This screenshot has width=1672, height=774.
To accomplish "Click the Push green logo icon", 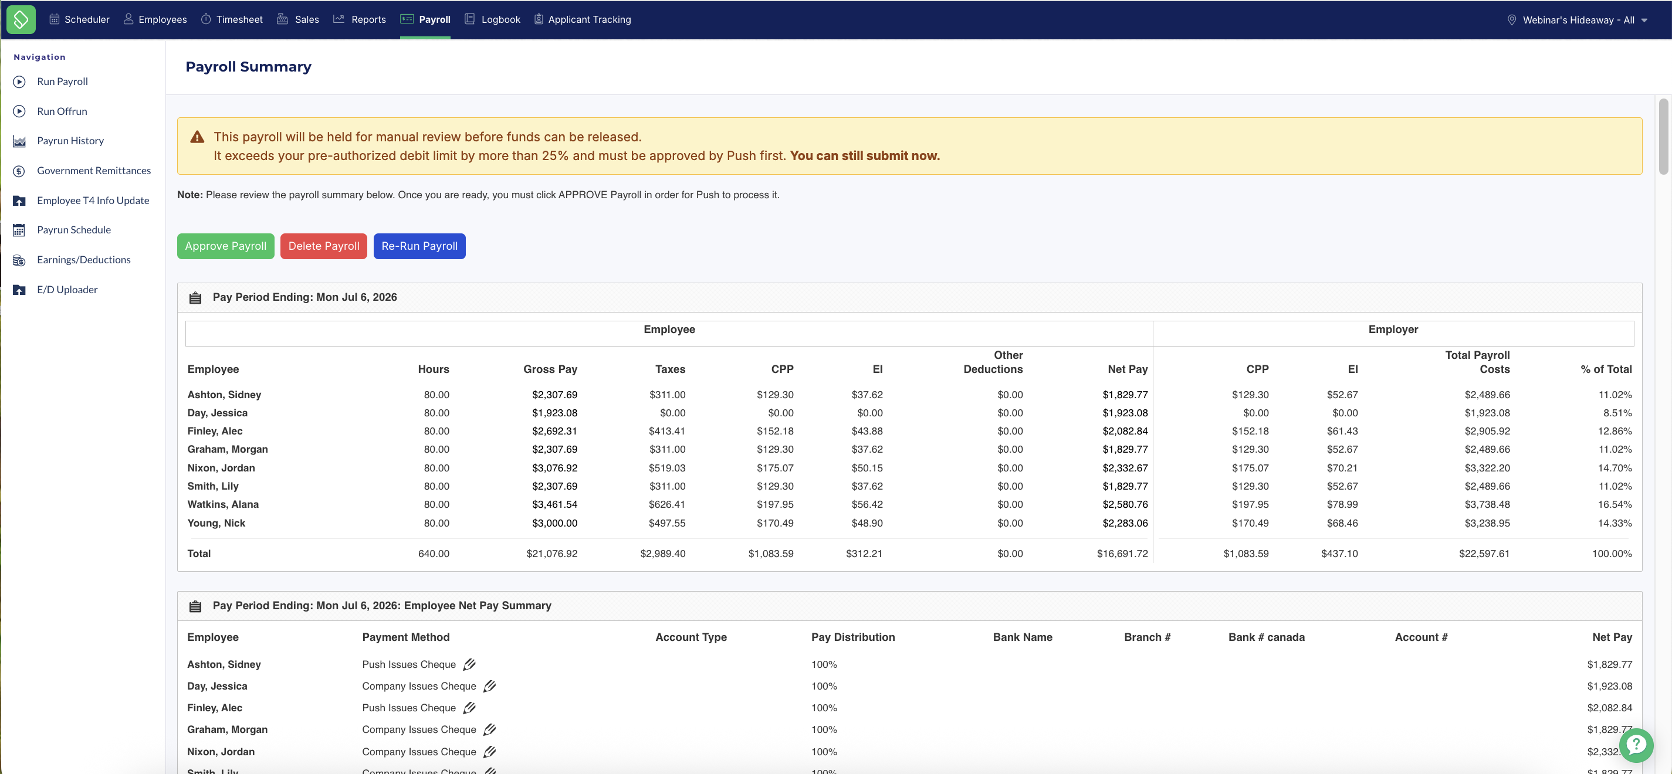I will click(21, 19).
